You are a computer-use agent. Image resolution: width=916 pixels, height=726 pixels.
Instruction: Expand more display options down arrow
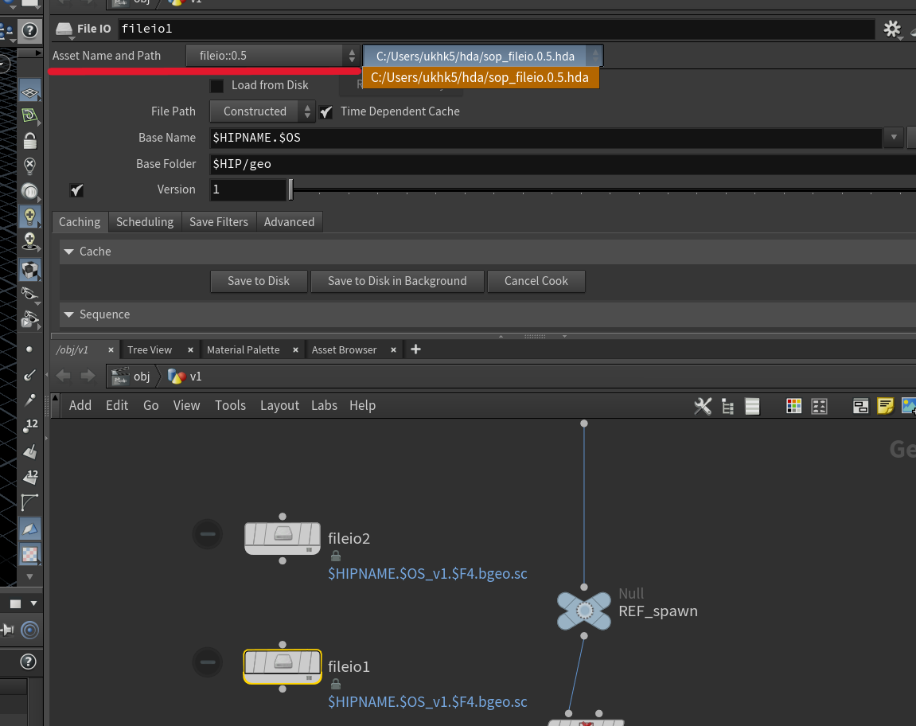(29, 576)
